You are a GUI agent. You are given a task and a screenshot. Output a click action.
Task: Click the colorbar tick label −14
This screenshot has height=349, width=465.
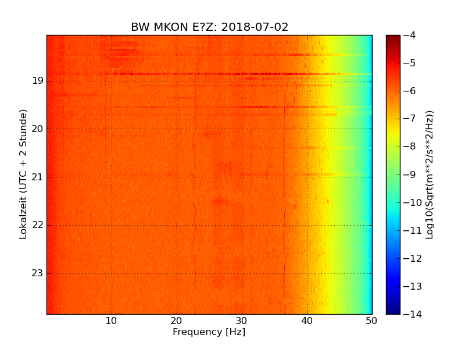click(412, 314)
